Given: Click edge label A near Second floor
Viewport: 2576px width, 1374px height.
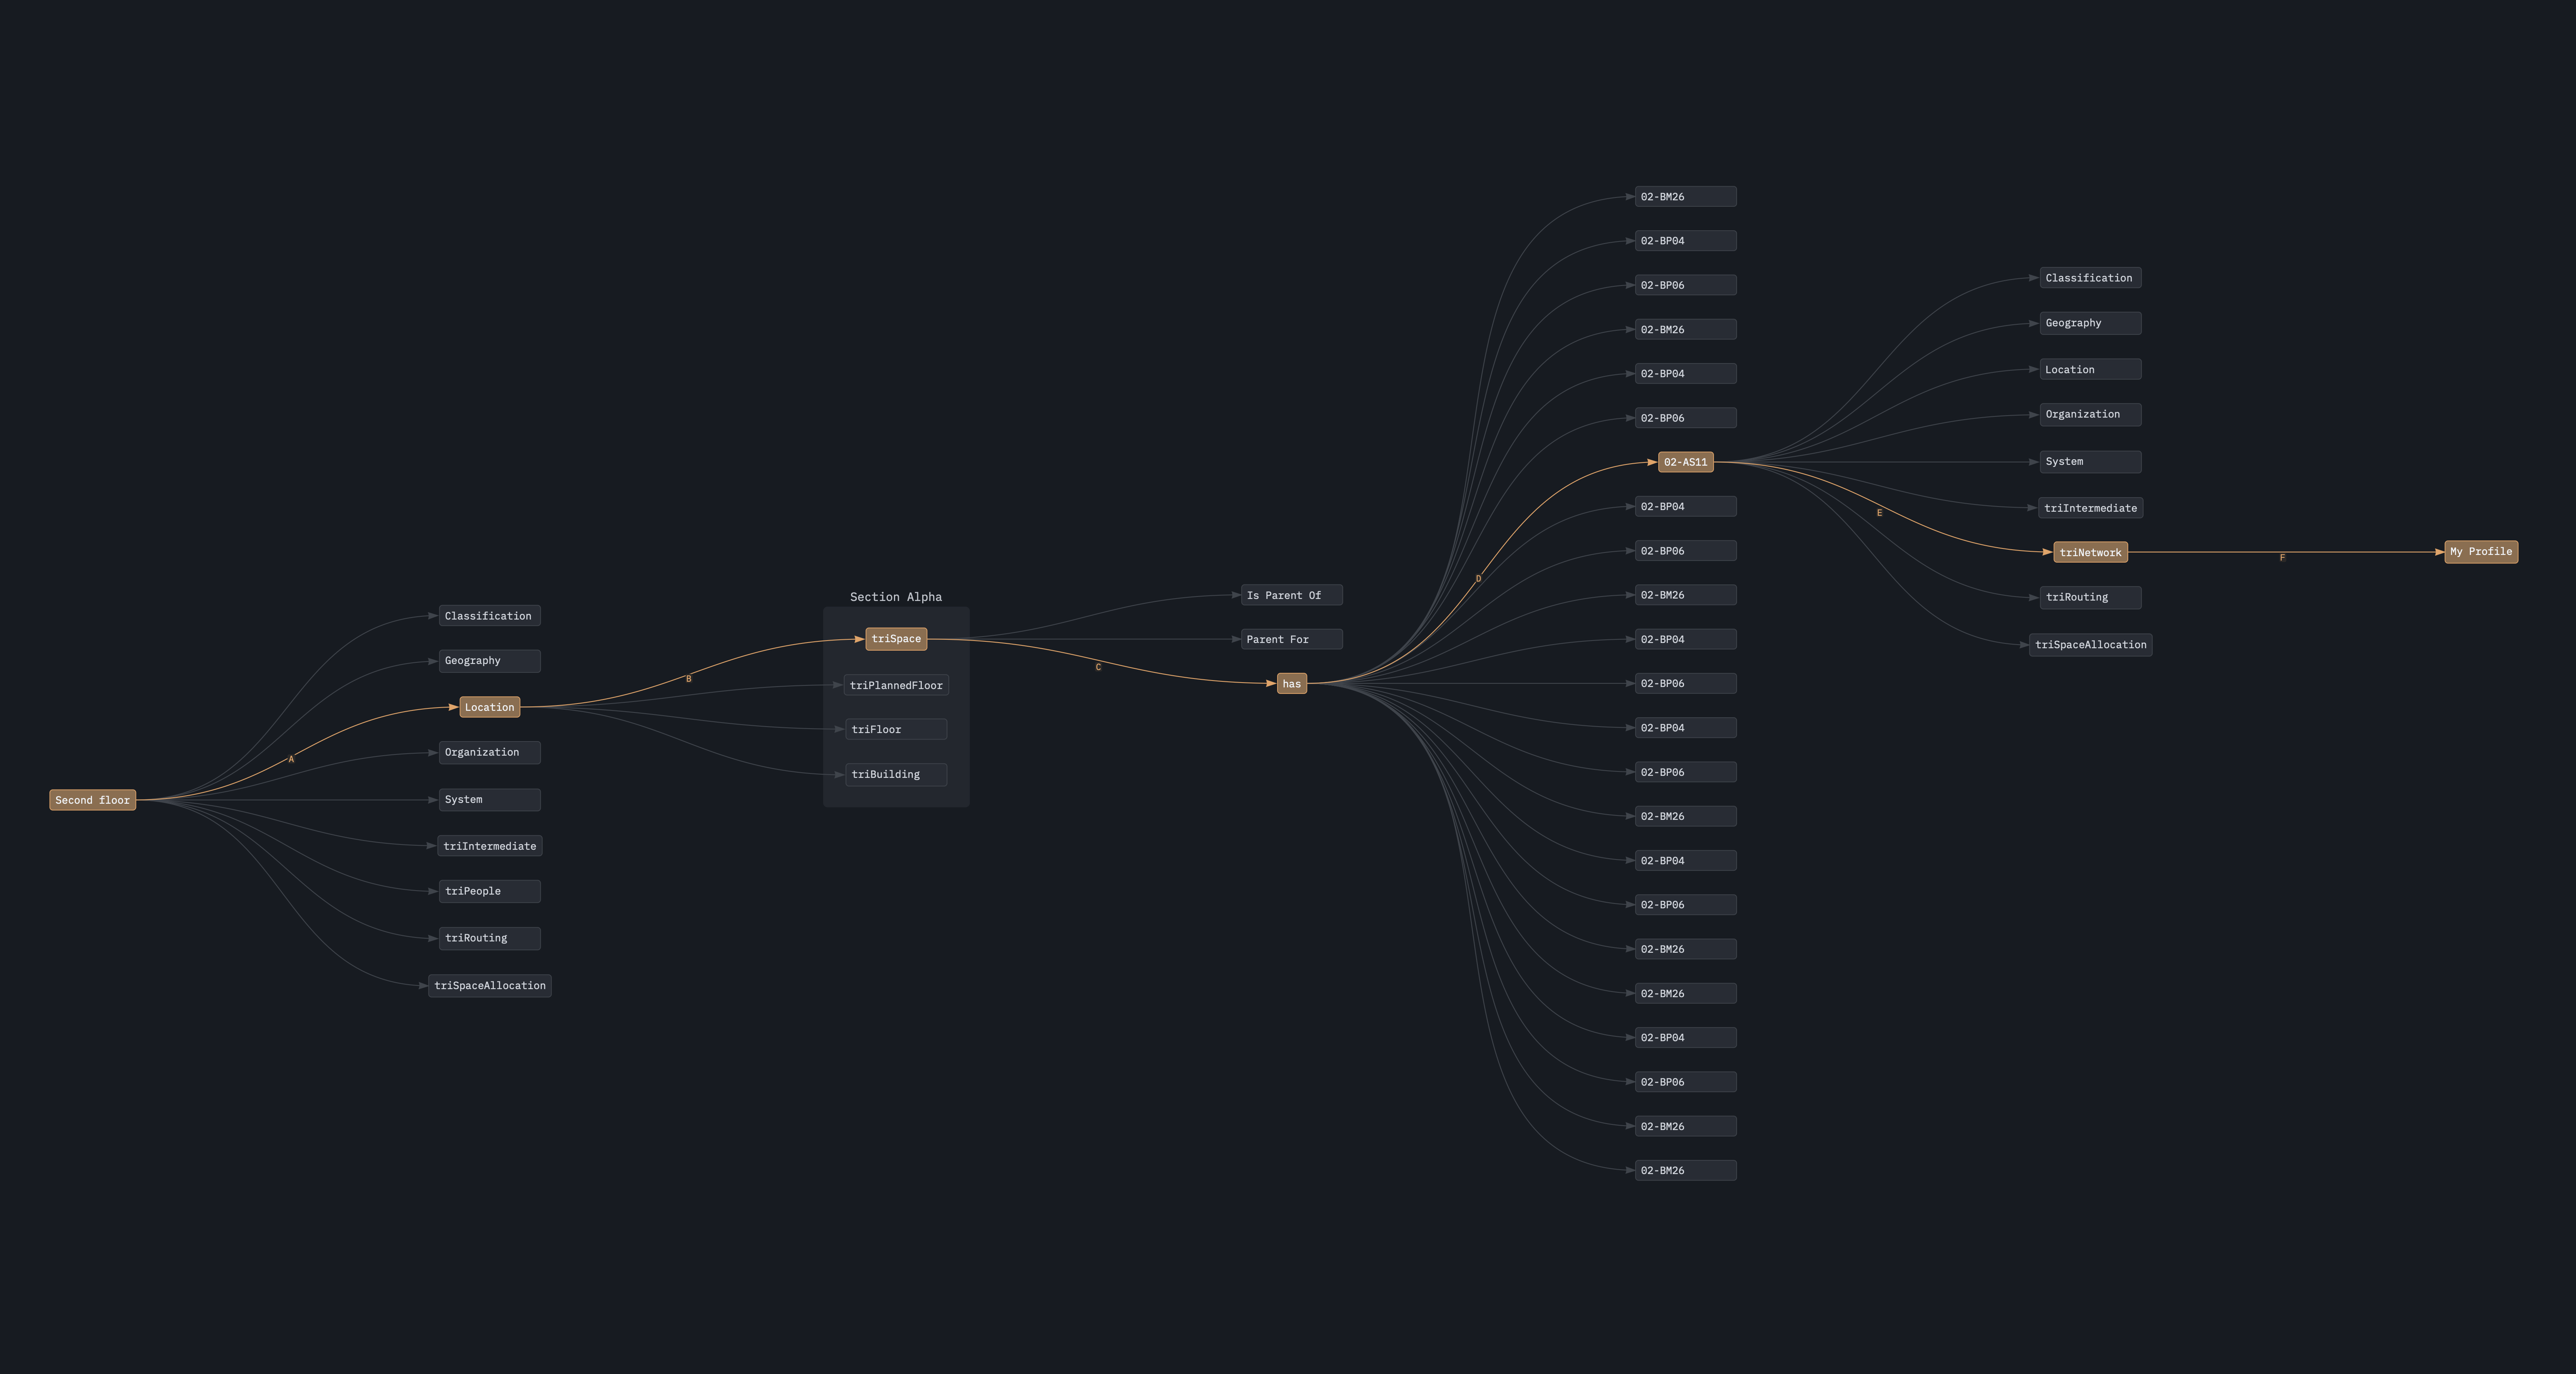Looking at the screenshot, I should (x=291, y=759).
